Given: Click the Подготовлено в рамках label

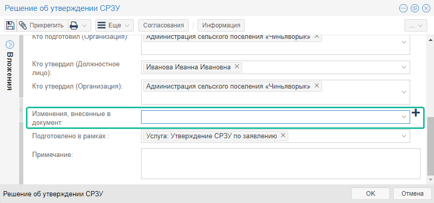Looking at the screenshot, I should pos(70,136).
